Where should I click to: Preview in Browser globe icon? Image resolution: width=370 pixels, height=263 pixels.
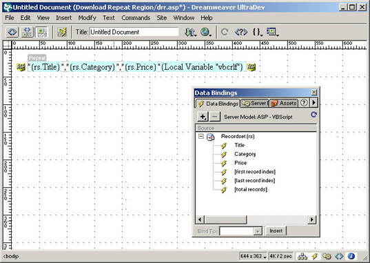pyautogui.click(x=206, y=32)
